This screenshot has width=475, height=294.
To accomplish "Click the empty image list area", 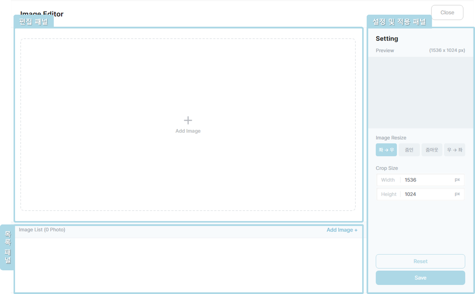I will 188,265.
